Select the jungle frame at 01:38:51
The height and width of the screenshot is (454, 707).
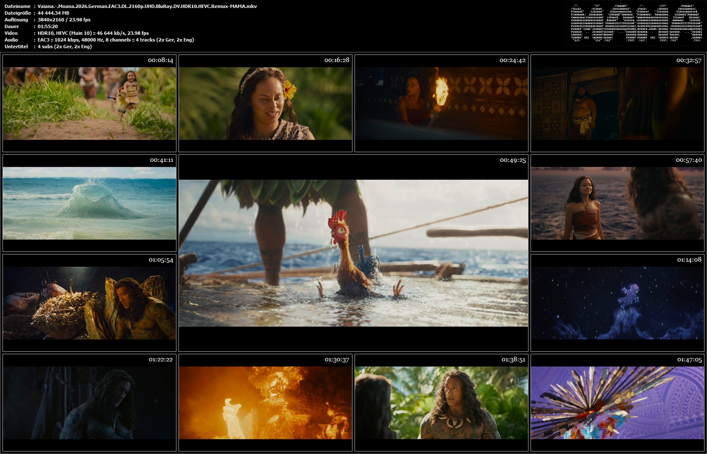[441, 402]
